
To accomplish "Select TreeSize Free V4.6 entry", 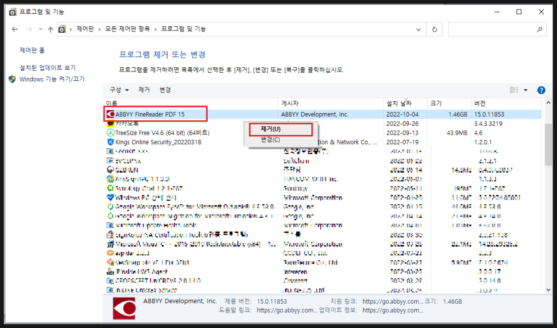I will tap(162, 133).
